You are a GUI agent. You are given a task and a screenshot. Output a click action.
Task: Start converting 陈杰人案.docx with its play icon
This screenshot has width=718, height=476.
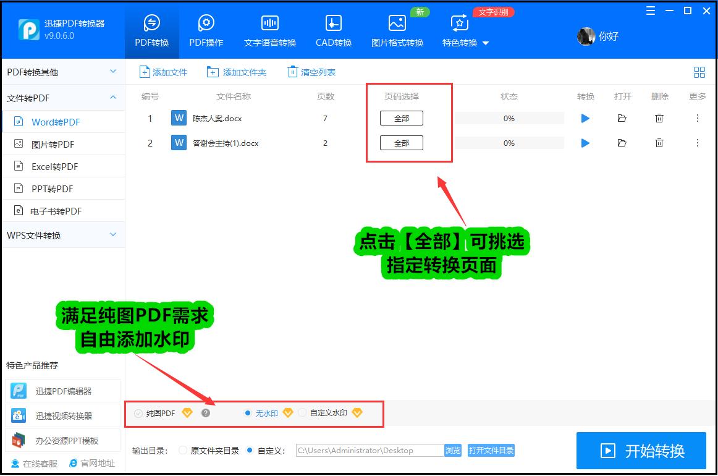585,118
